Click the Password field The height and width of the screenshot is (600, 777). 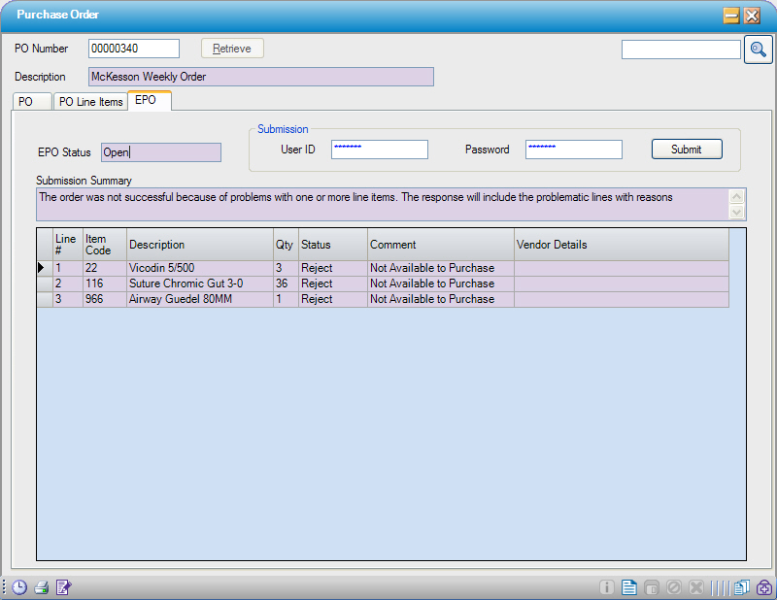click(573, 149)
